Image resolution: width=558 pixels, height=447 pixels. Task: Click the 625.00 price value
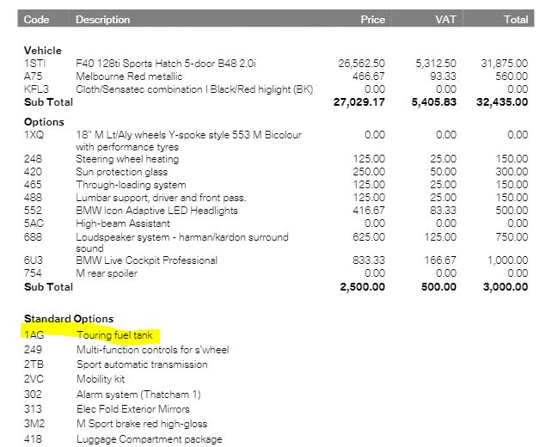368,236
